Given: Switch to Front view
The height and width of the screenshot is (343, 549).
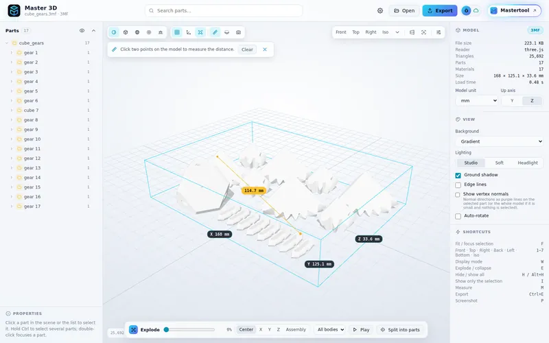Looking at the screenshot, I should (x=340, y=32).
